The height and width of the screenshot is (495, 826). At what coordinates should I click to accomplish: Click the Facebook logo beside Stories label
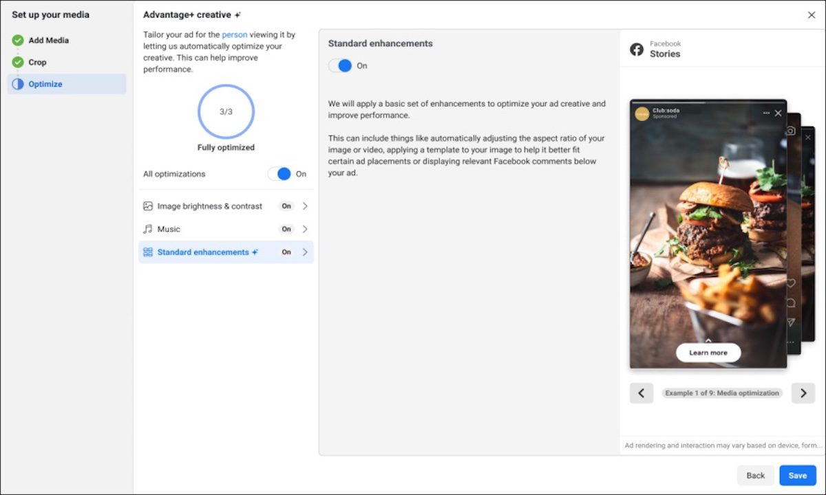click(x=637, y=49)
